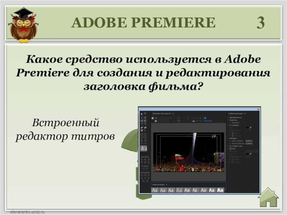Screen dimensions: 287x215
Task: Toggle the blue Show Background Video icon
Action: (x=205, y=118)
